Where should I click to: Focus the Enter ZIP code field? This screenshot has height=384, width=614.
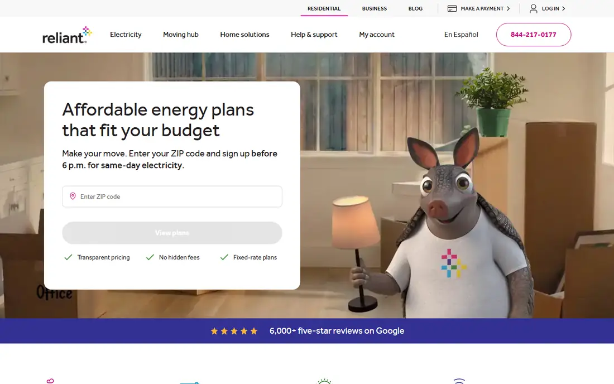pyautogui.click(x=172, y=196)
